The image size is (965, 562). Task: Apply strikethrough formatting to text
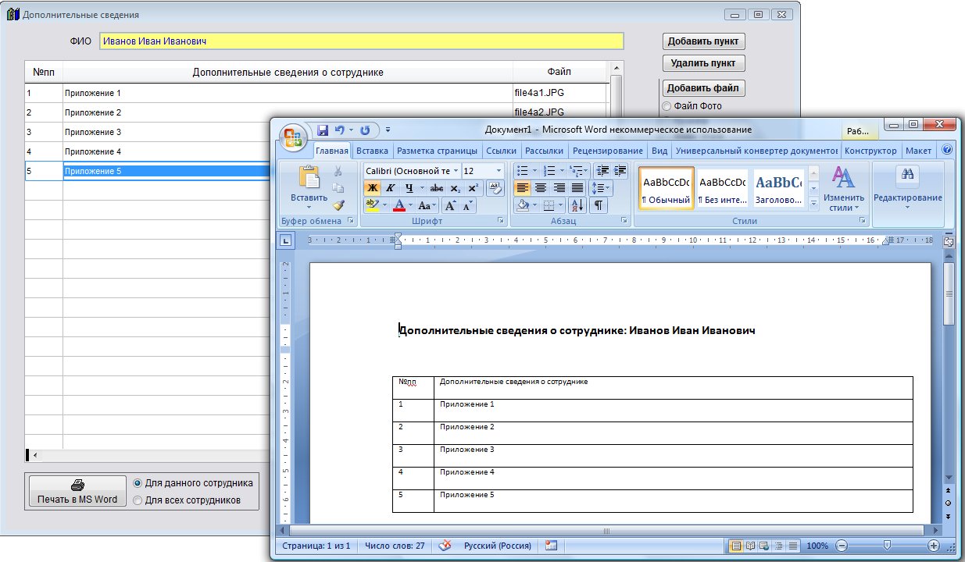point(437,188)
